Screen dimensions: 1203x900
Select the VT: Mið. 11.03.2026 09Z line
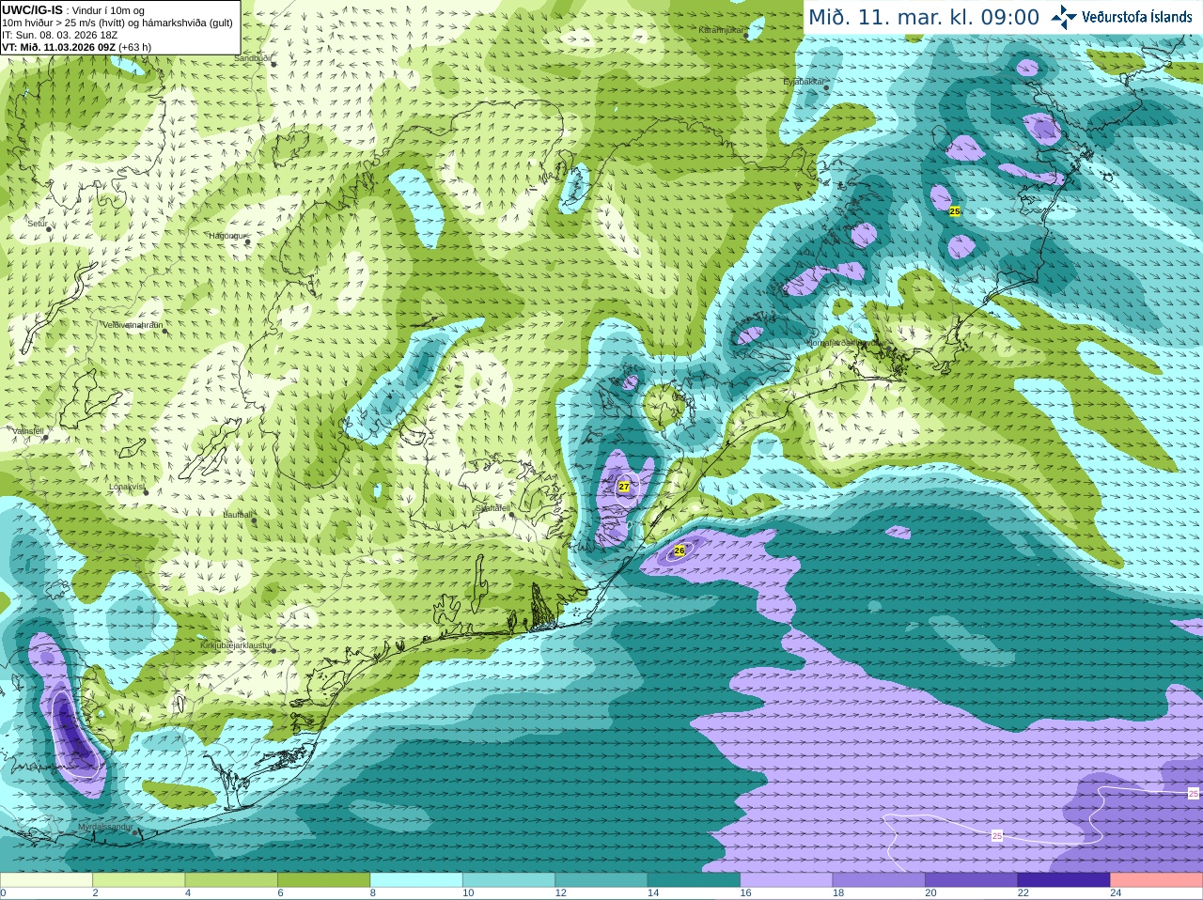76,47
